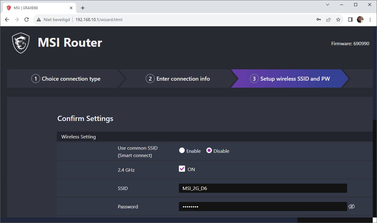377x223 pixels.
Task: Click browser Forward arrow
Action: coord(17,20)
